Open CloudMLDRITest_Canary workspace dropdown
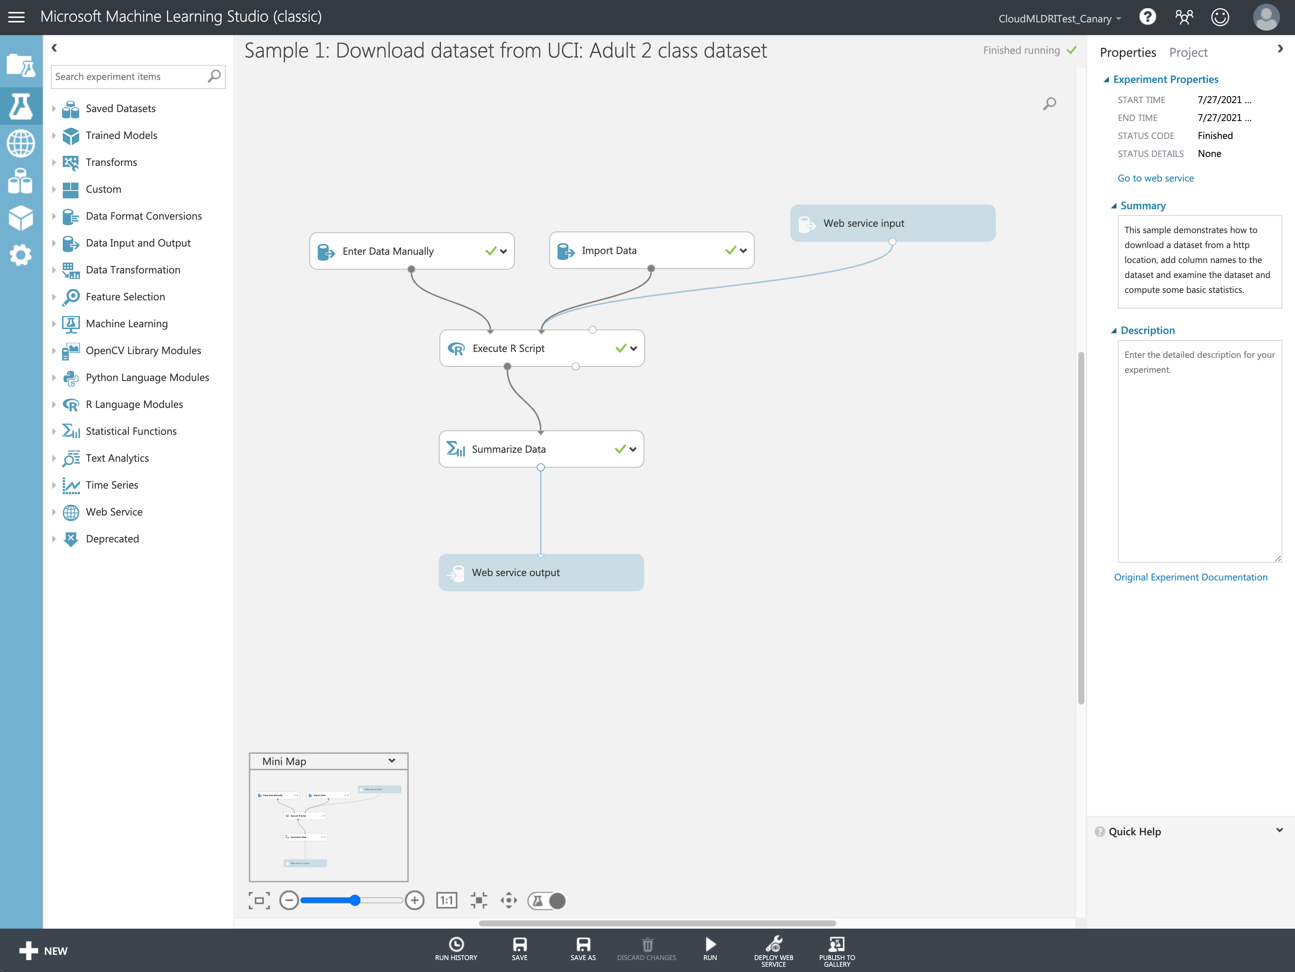This screenshot has height=972, width=1295. pyautogui.click(x=1059, y=19)
